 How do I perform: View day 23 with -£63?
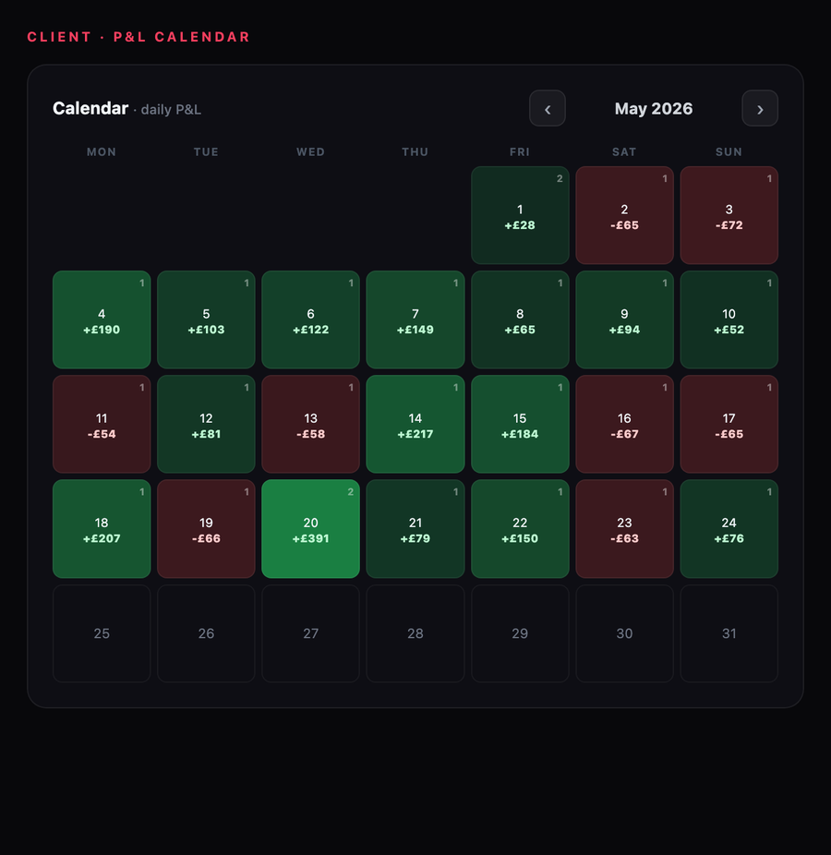[x=624, y=529]
